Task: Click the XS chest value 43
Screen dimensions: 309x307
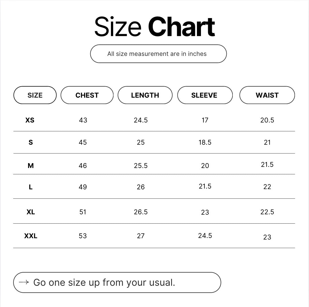Action: tap(83, 120)
